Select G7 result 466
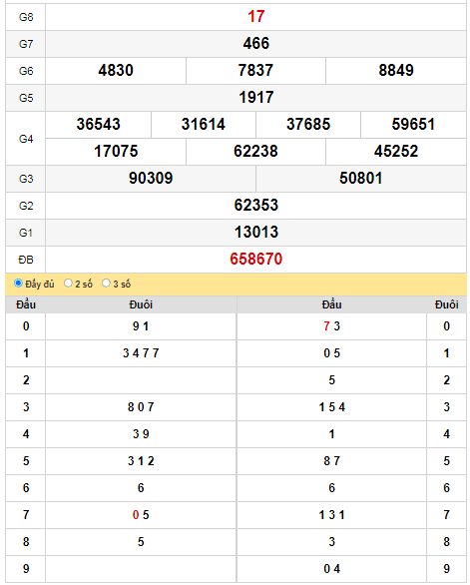The height and width of the screenshot is (585, 470). (255, 44)
